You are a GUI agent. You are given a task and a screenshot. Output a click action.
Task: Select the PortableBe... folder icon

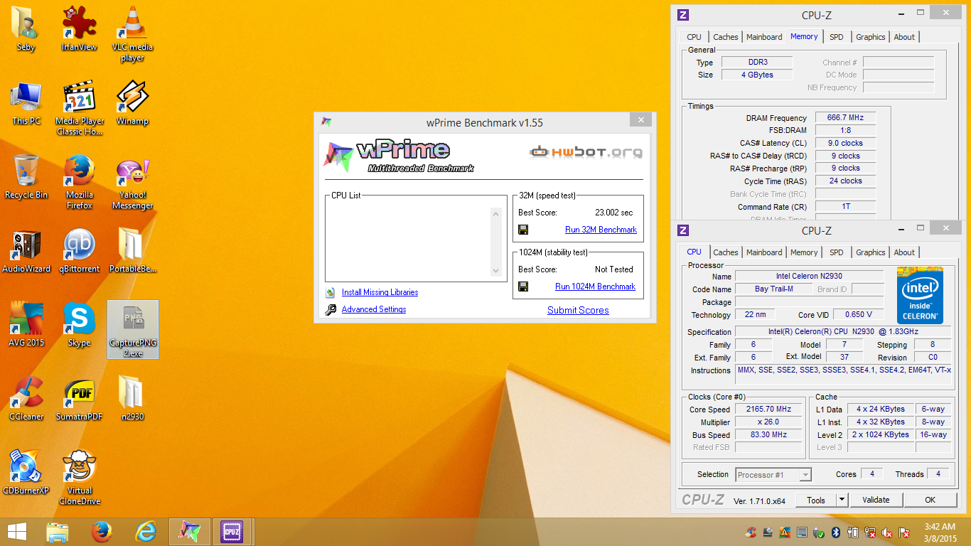[x=132, y=252]
